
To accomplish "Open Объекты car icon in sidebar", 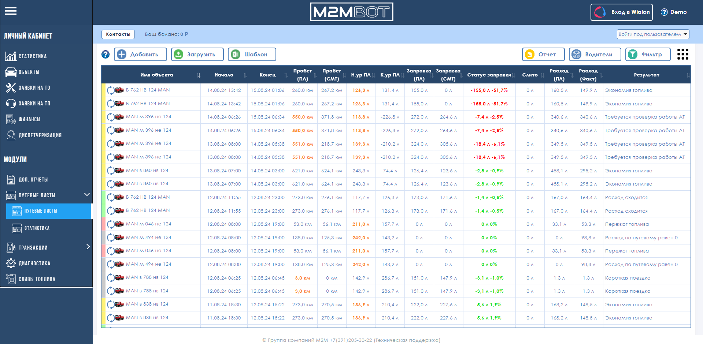I will pyautogui.click(x=11, y=72).
